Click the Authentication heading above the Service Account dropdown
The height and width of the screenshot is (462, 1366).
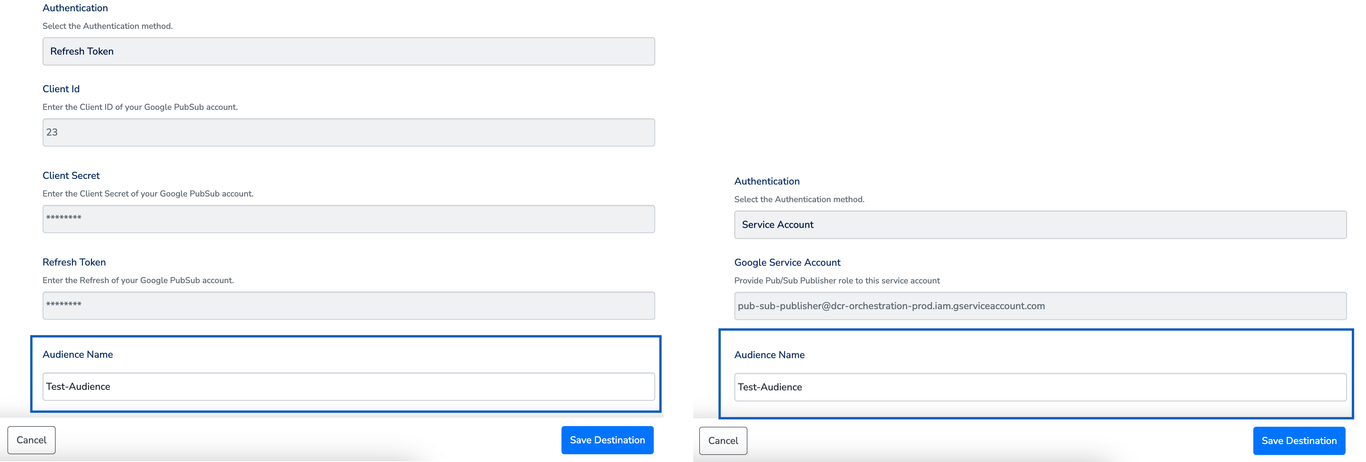click(766, 181)
